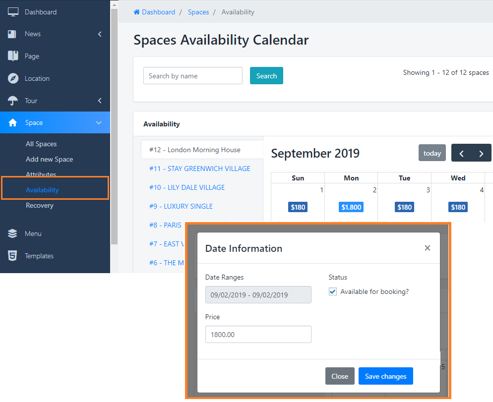The width and height of the screenshot is (493, 402).
Task: Focus the Price input field
Action: (258, 335)
